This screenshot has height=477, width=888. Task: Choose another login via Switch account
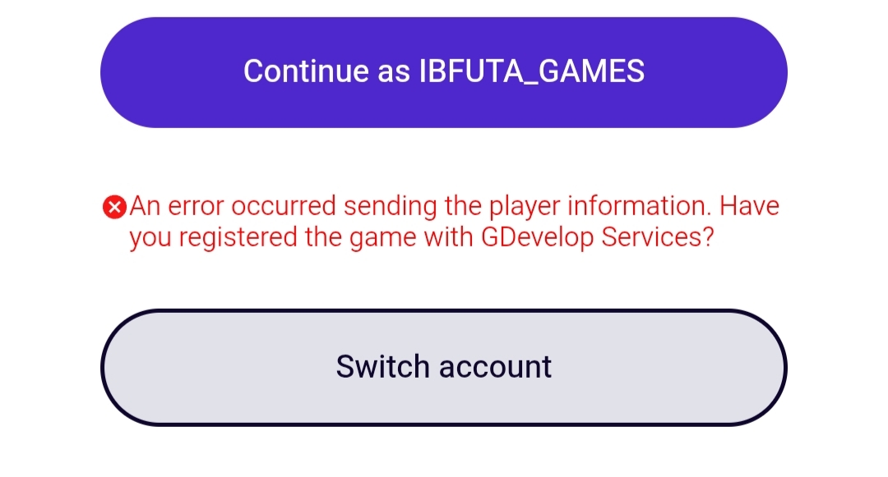coord(444,367)
